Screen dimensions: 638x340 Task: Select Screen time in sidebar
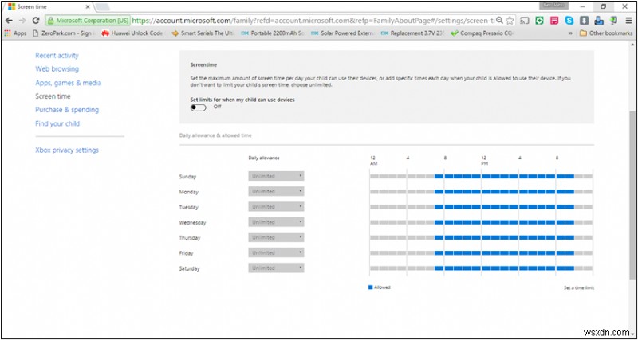coord(53,96)
